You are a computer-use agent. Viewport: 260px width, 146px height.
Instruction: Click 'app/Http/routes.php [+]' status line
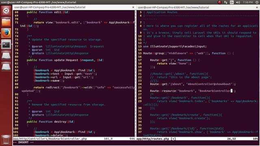tap(156, 139)
